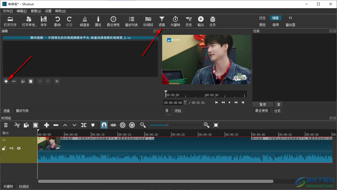The image size is (337, 190).
Task: Switch to 日志 (Logging) layout
Action: [x=262, y=18]
